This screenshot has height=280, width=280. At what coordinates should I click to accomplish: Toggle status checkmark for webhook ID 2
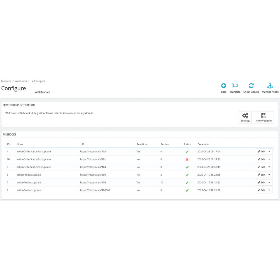click(187, 183)
